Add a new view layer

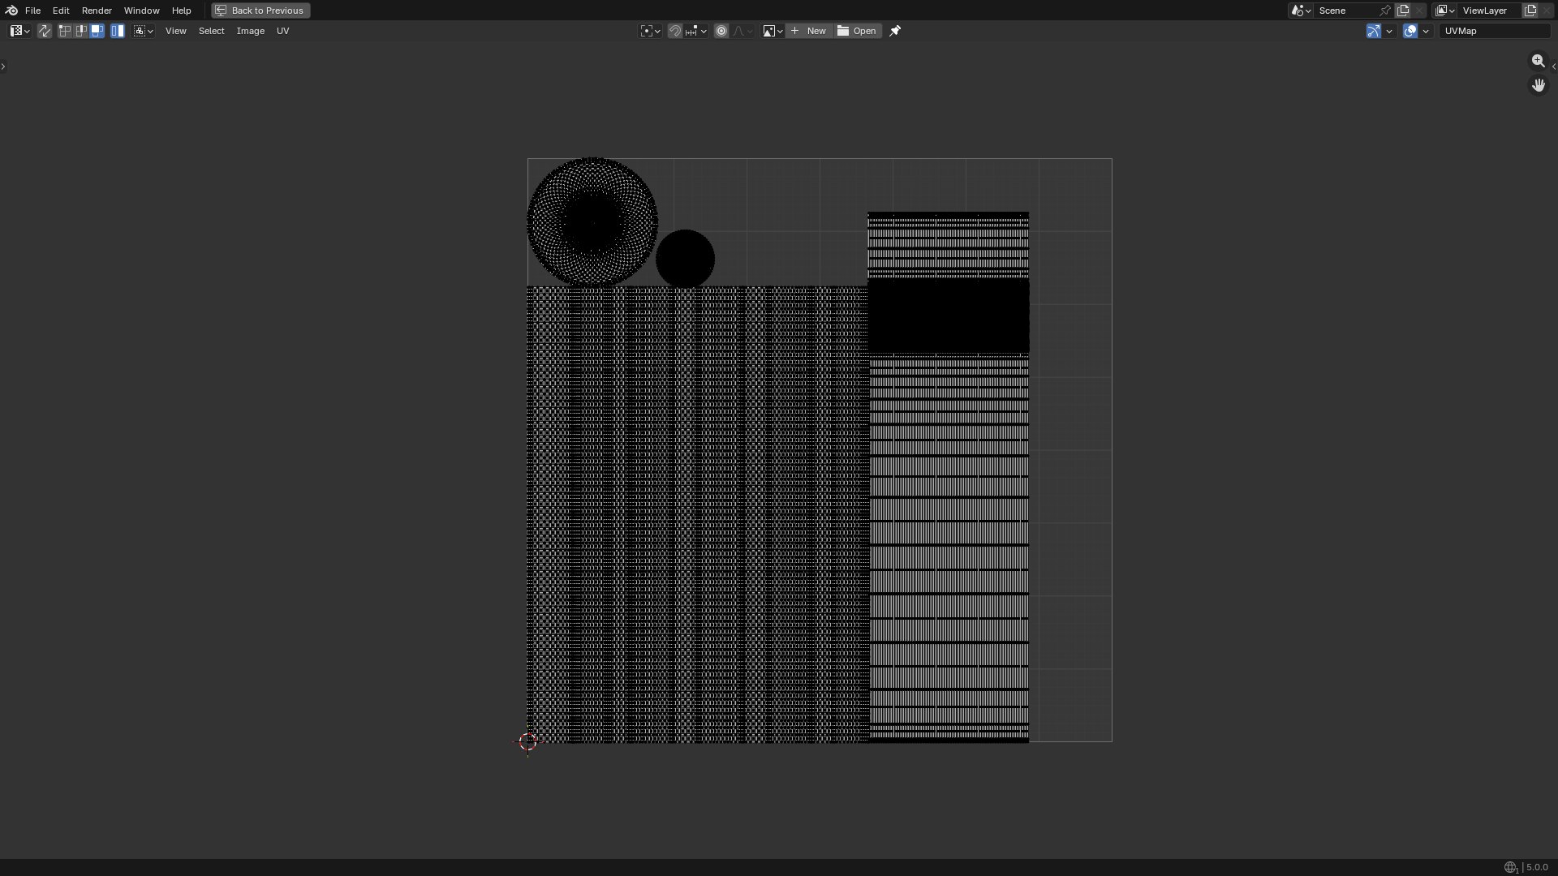tap(1530, 11)
